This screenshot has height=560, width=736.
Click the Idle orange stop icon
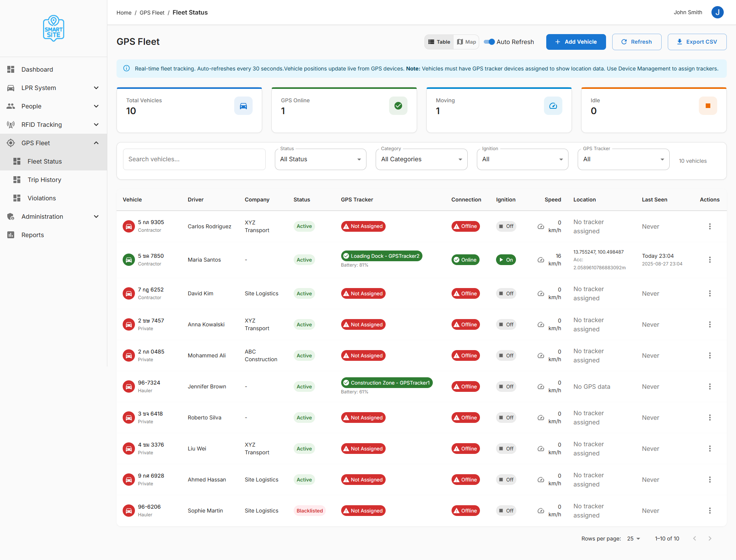[708, 106]
